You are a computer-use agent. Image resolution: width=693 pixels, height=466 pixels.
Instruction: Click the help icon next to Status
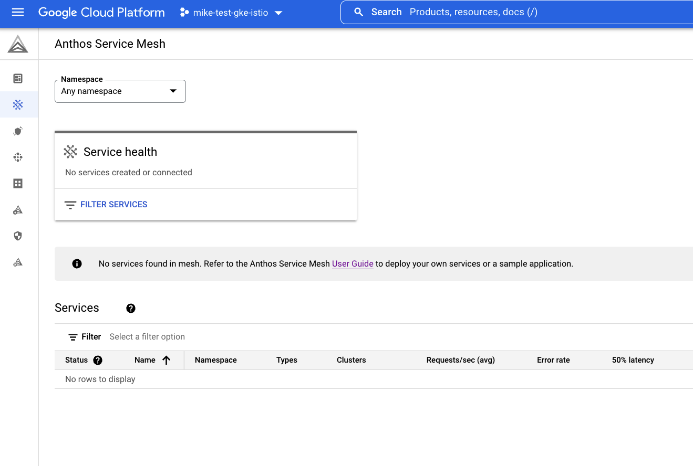pyautogui.click(x=98, y=360)
